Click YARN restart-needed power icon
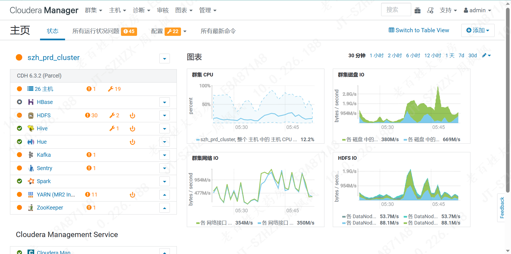This screenshot has height=254, width=511. coord(132,195)
